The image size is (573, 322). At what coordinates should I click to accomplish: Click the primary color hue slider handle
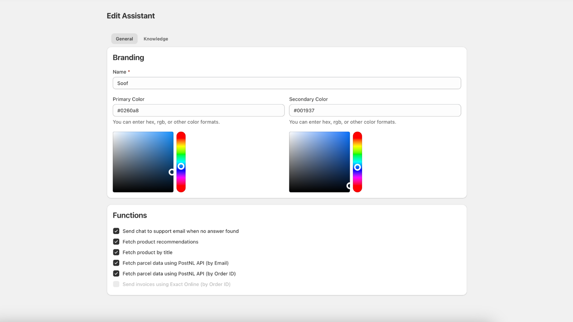[x=181, y=166]
